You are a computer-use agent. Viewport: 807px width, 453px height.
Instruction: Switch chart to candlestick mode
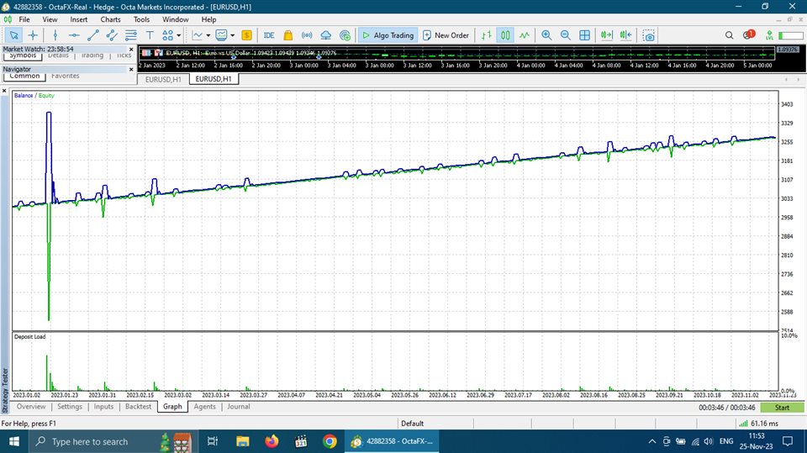pyautogui.click(x=505, y=35)
